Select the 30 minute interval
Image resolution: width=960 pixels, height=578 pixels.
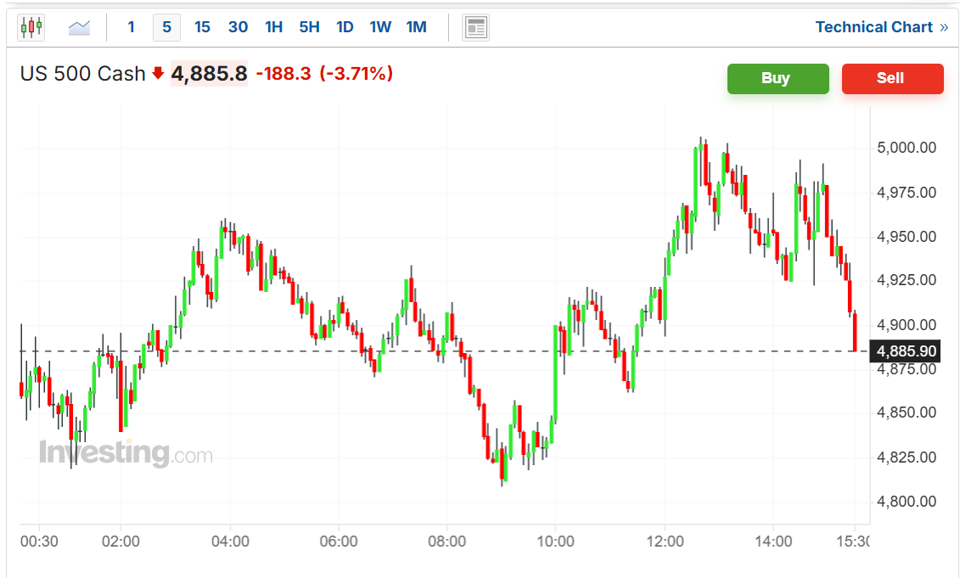pos(239,27)
